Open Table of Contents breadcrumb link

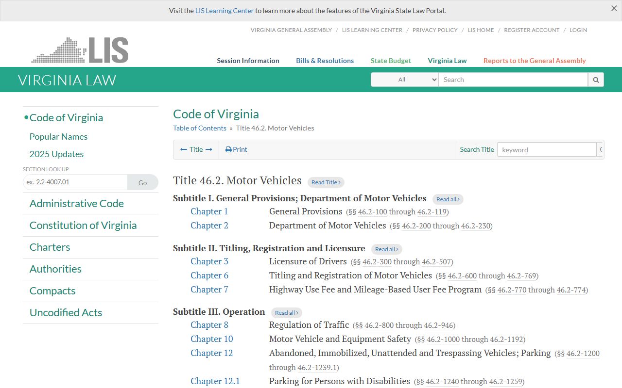[200, 128]
